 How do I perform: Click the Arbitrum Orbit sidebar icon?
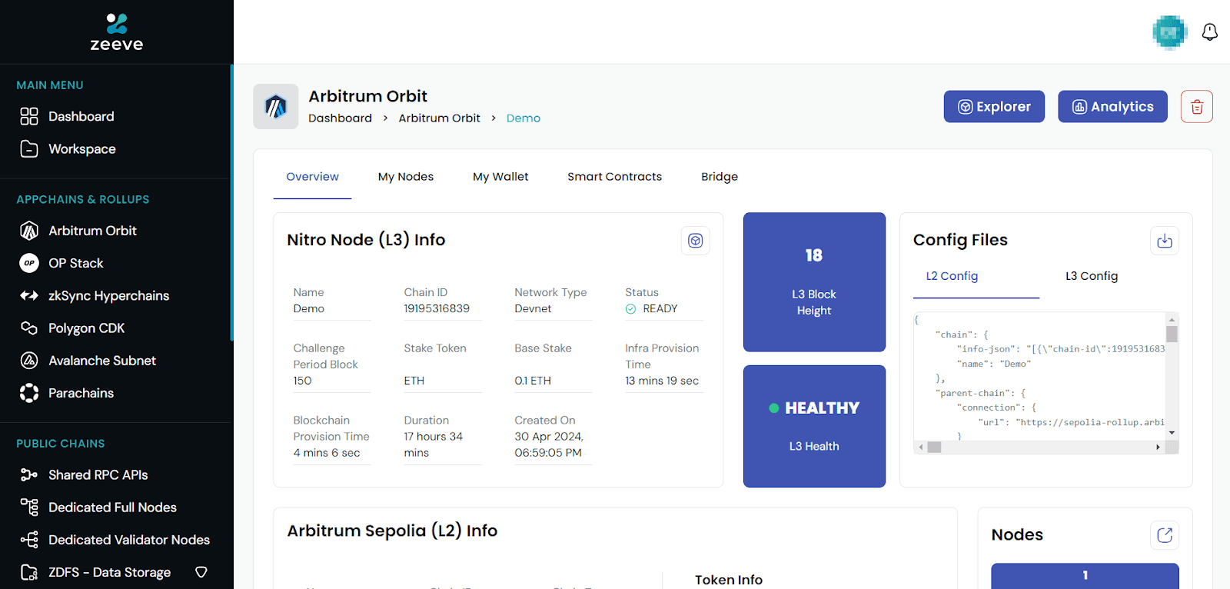click(29, 231)
